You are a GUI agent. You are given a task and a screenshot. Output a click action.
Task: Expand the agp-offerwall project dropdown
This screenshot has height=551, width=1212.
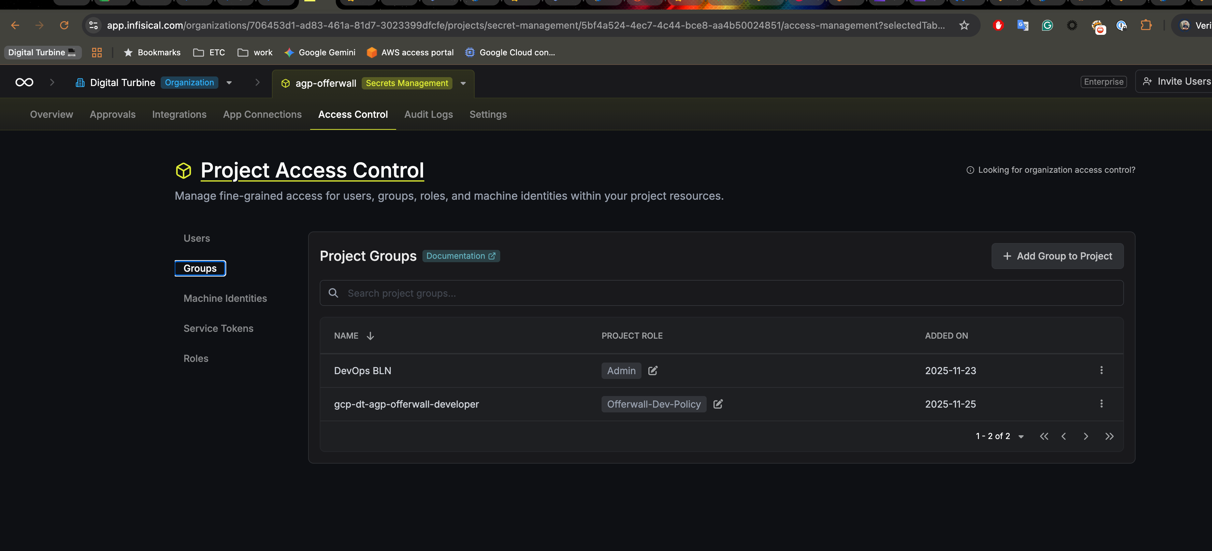click(x=463, y=83)
